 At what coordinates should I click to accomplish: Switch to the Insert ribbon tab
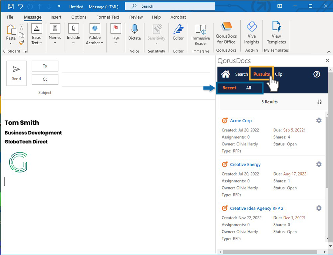point(56,17)
